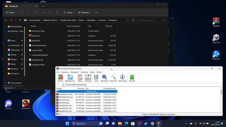Open the Narzędzia menu in WinRAR
226x127 pixels.
(x=75, y=72)
